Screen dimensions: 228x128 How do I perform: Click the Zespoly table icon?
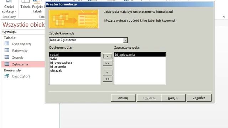7,57
